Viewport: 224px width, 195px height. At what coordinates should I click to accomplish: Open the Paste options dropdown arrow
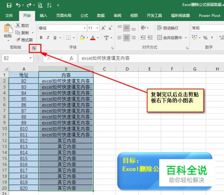tap(8, 40)
